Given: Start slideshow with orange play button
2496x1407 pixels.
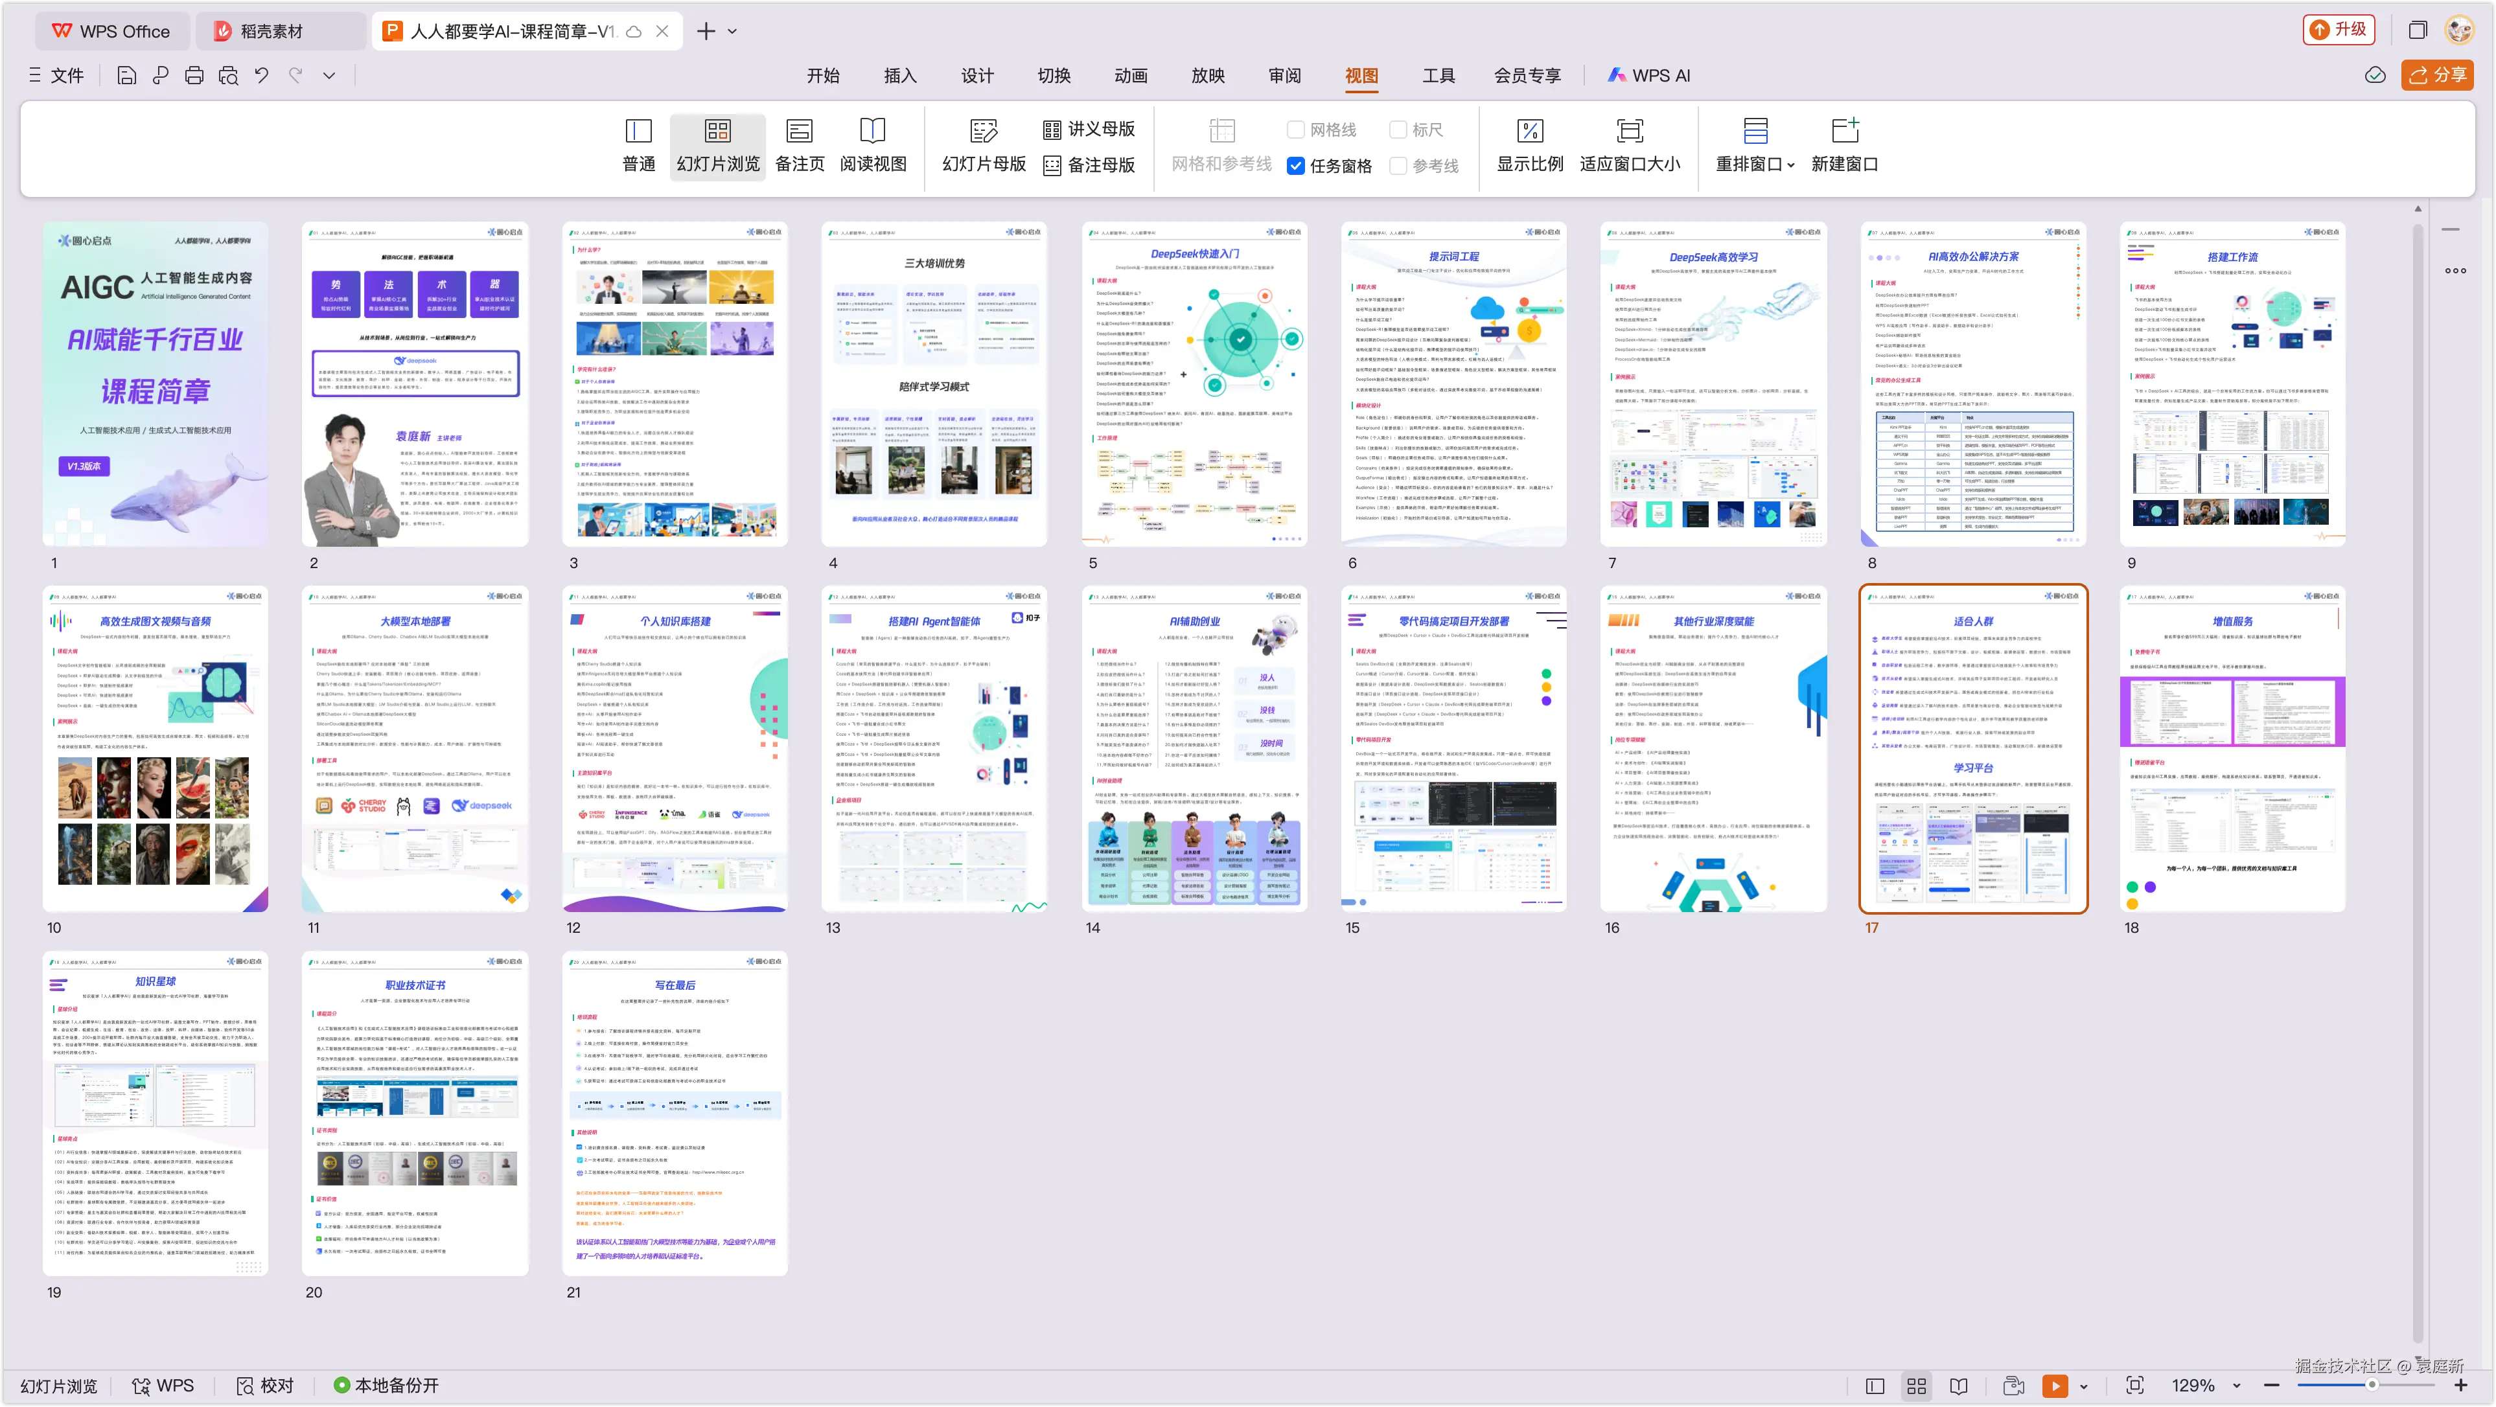Looking at the screenshot, I should 2054,1386.
